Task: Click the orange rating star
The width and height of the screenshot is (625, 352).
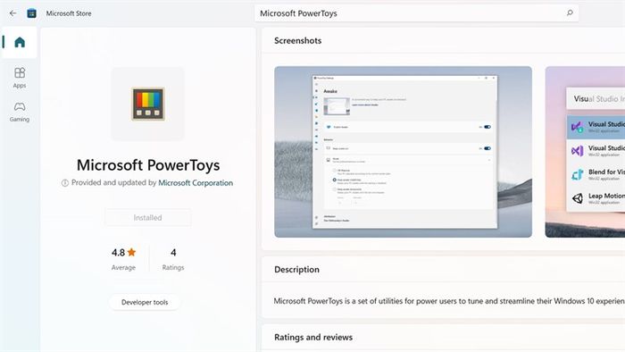Action: coord(131,252)
